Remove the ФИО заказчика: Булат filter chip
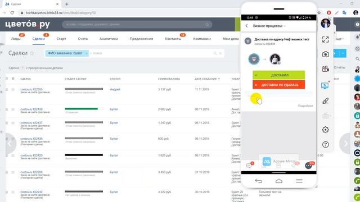This screenshot has height=202, width=360. click(87, 53)
